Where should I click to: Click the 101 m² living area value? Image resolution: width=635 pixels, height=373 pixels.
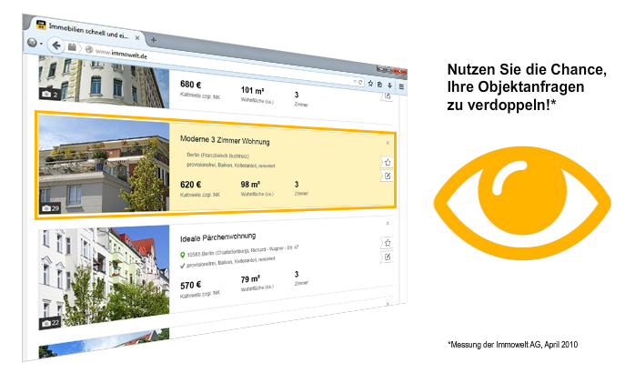[x=252, y=90]
